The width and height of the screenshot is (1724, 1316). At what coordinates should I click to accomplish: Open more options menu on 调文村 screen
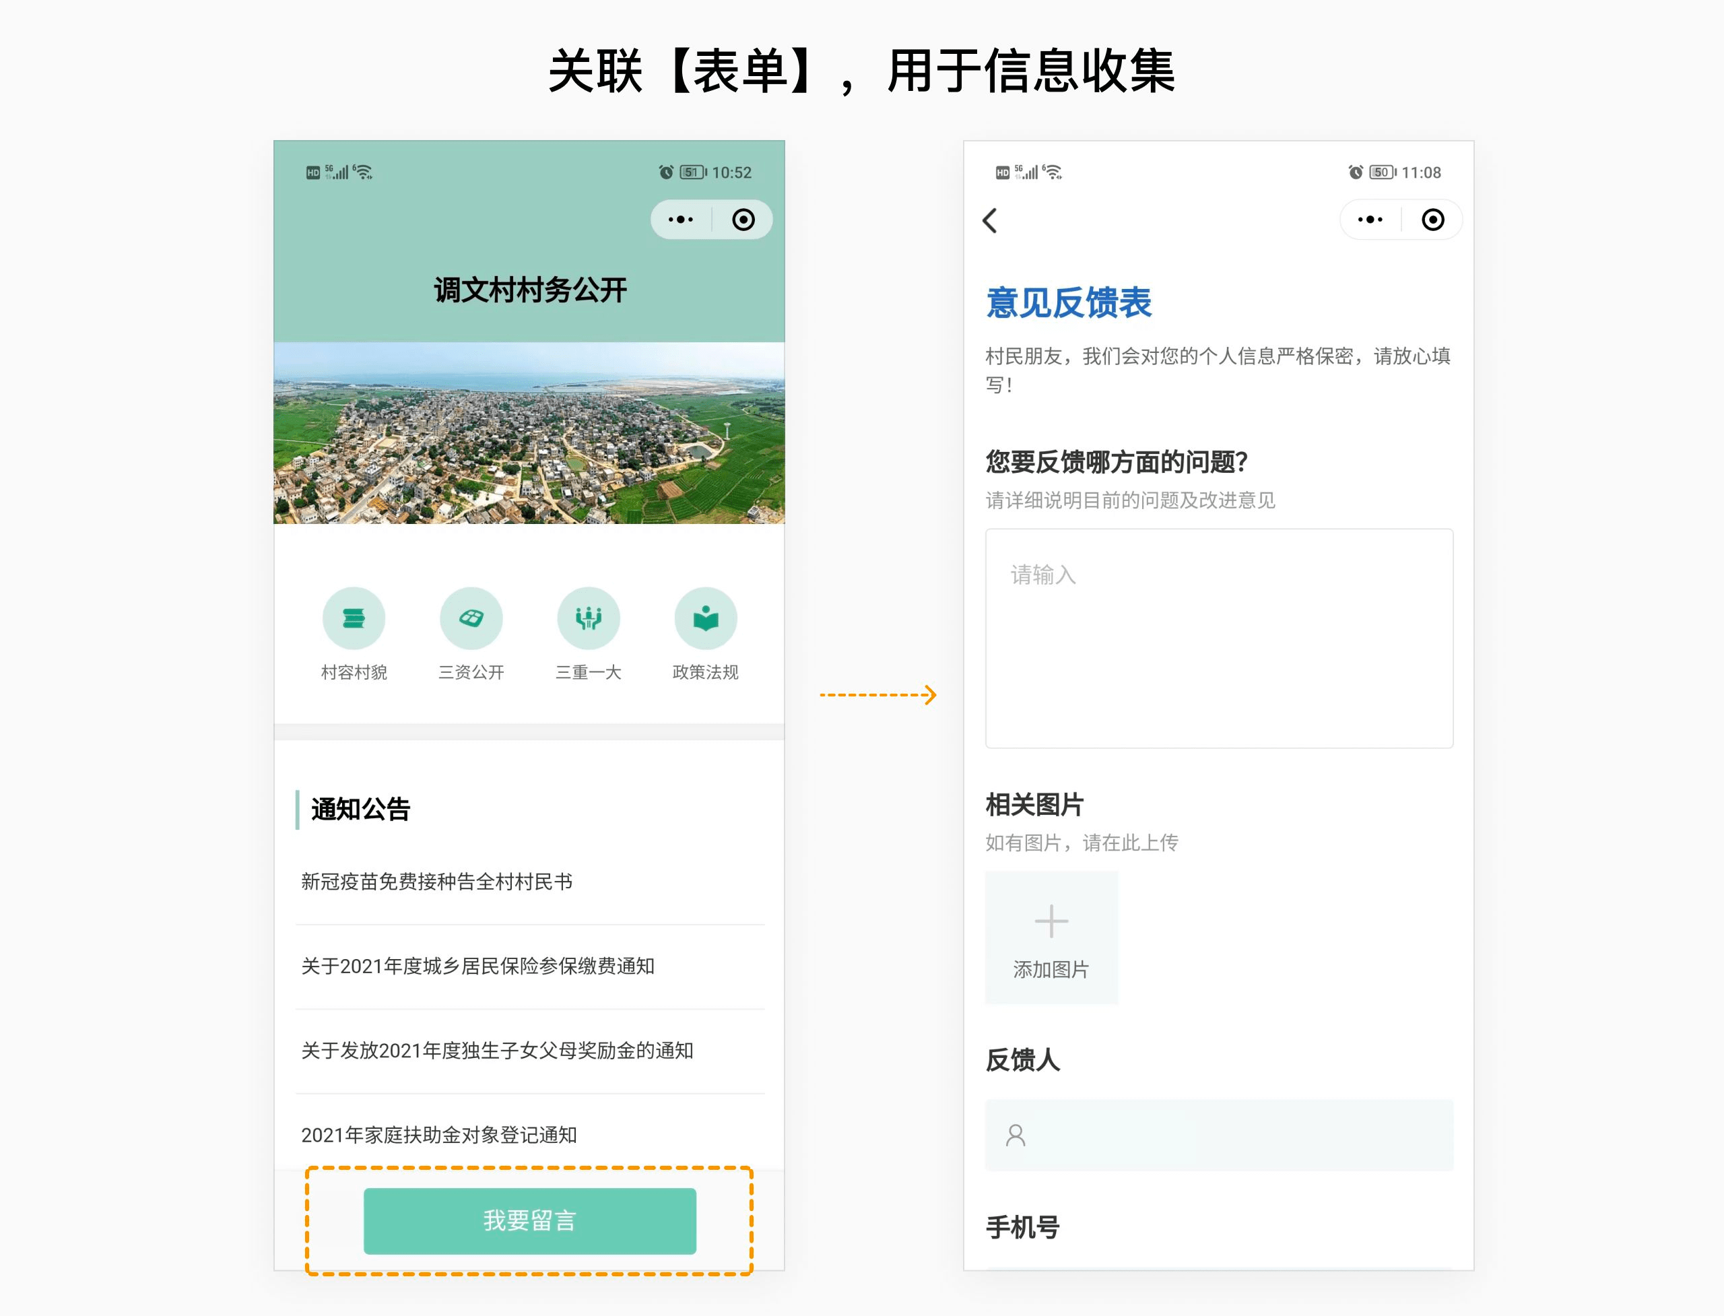(x=681, y=220)
